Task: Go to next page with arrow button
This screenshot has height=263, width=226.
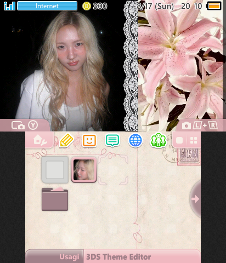Action: (195, 199)
